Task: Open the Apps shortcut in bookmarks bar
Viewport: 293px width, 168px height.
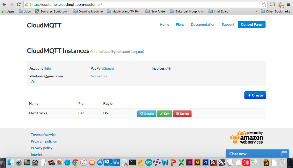Action: [x=8, y=11]
